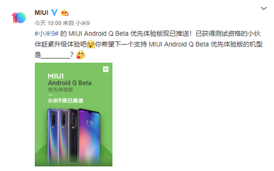Click the 优先体验版 poster subtitle
The image size is (274, 171).
[60, 89]
